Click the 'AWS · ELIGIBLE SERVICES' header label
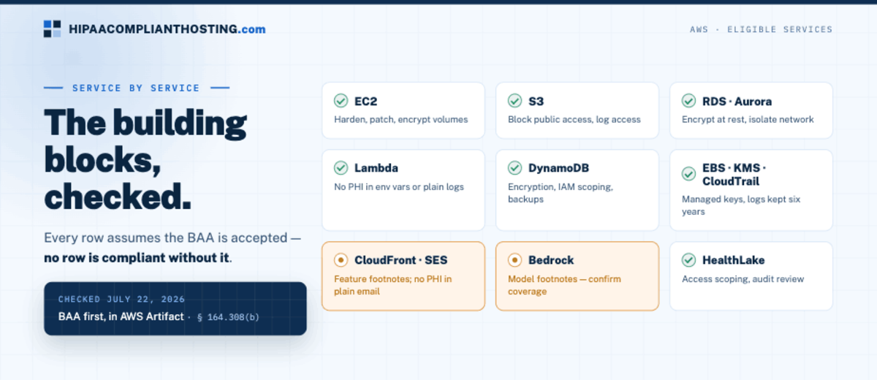Viewport: 877px width, 380px height. tap(761, 30)
